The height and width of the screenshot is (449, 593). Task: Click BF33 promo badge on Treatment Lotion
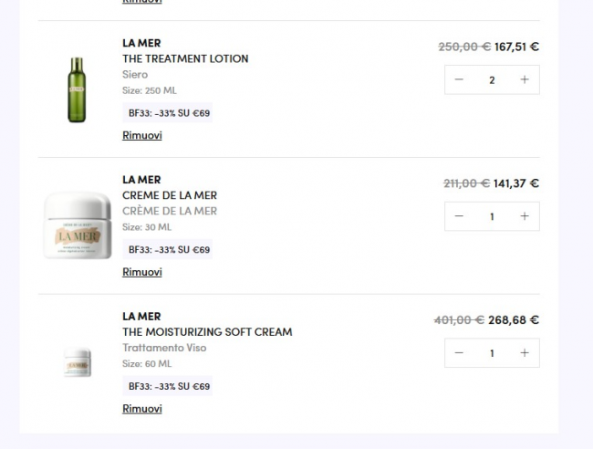point(169,113)
